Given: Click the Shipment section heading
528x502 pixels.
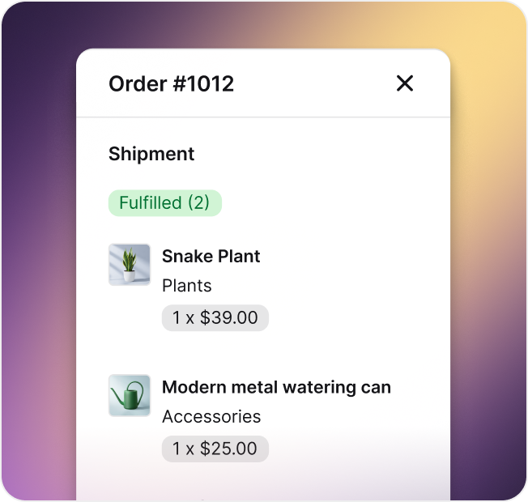Looking at the screenshot, I should coord(151,154).
